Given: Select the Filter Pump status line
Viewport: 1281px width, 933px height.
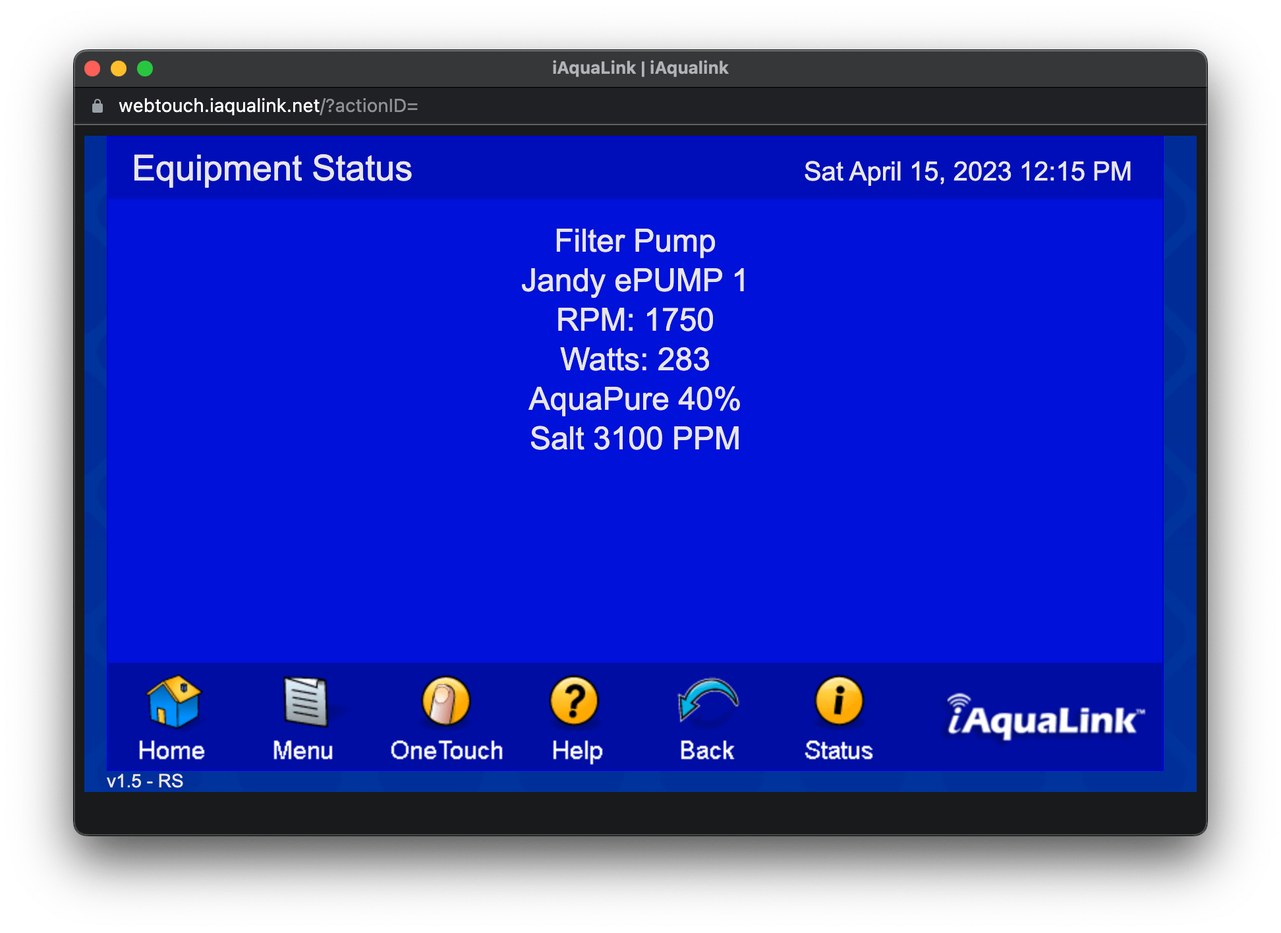Looking at the screenshot, I should click(x=635, y=241).
